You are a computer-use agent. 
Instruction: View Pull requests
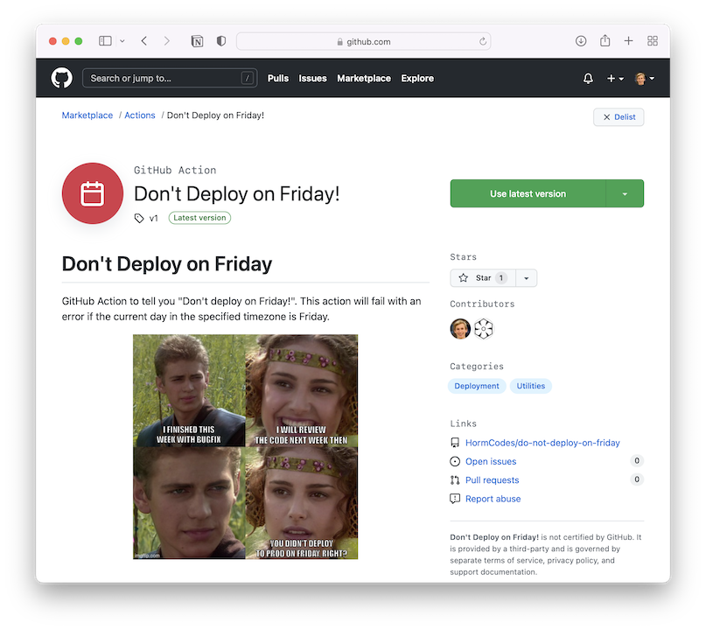tap(493, 480)
